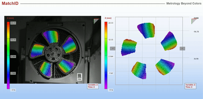Click the 22.33 label on 3D plot scale

(x=111, y=23)
